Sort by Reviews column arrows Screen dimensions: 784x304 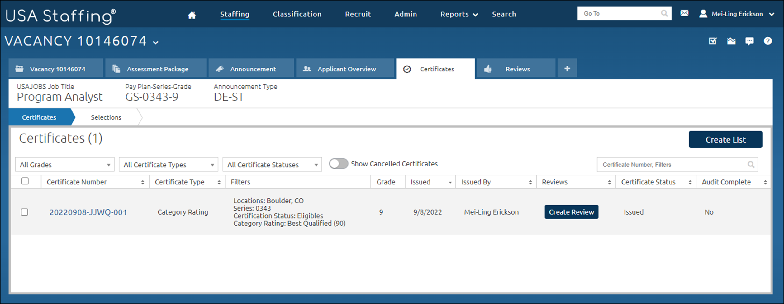point(609,182)
